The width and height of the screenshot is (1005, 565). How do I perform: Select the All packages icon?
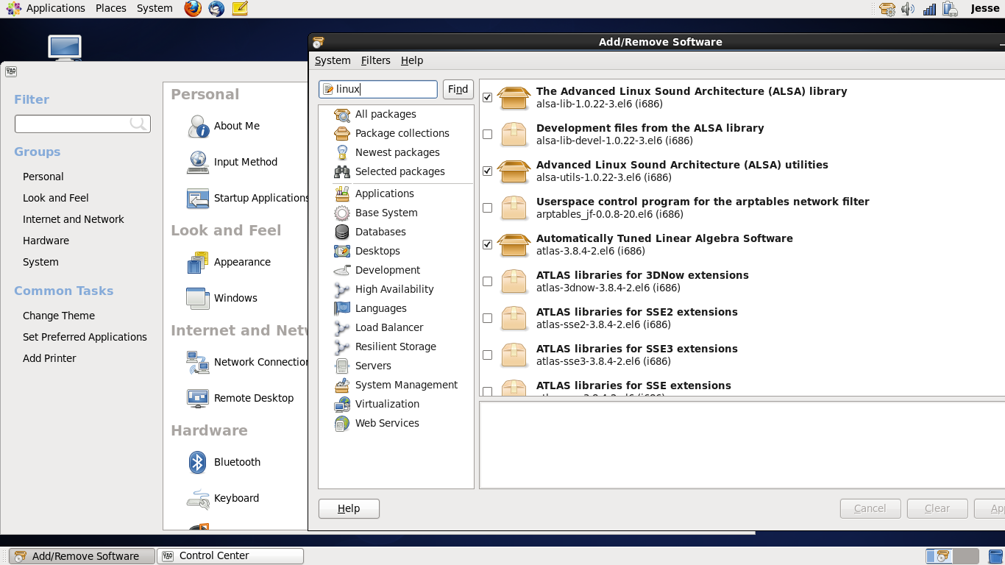(342, 114)
